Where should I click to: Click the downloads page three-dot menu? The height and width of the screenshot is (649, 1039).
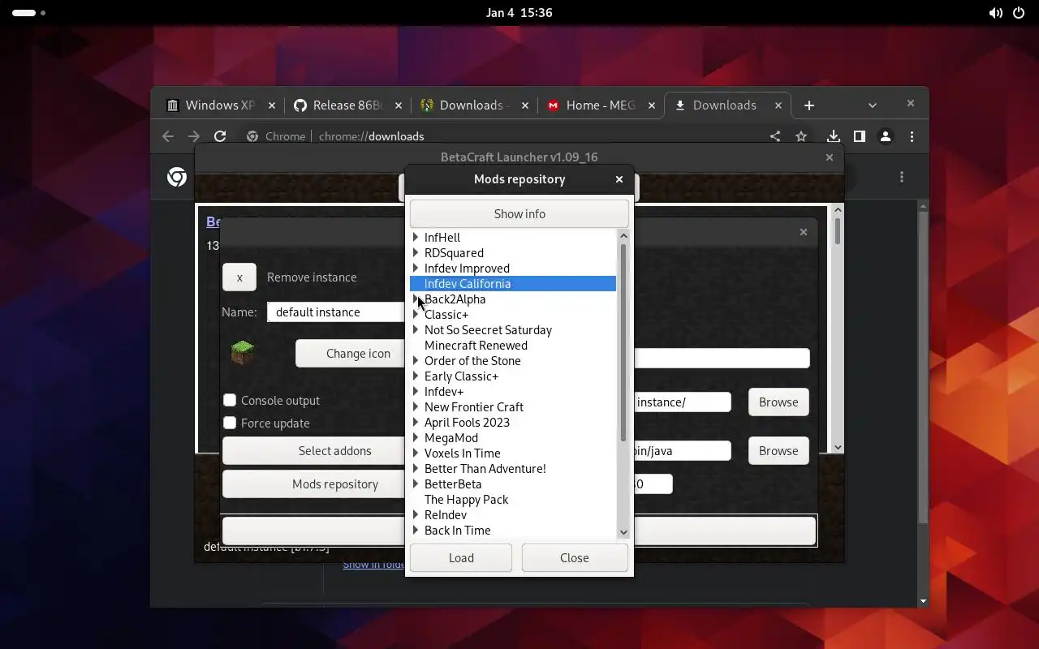[x=902, y=177]
